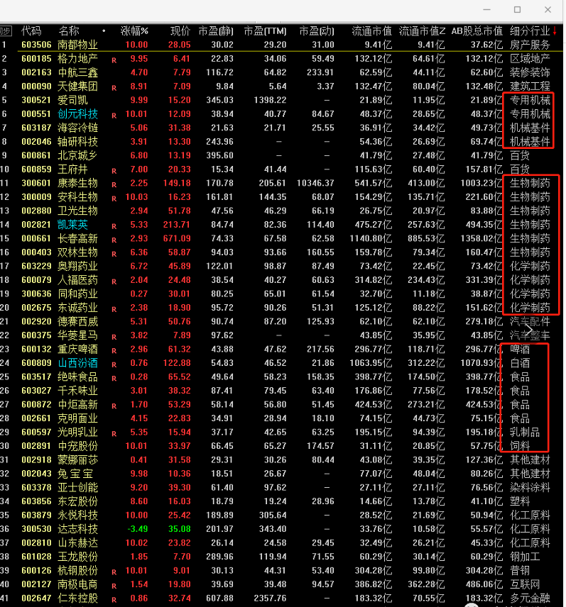Screen dimensions: 566x607
Task: Click the R marker in the 创元科技 row
Action: click(x=114, y=116)
